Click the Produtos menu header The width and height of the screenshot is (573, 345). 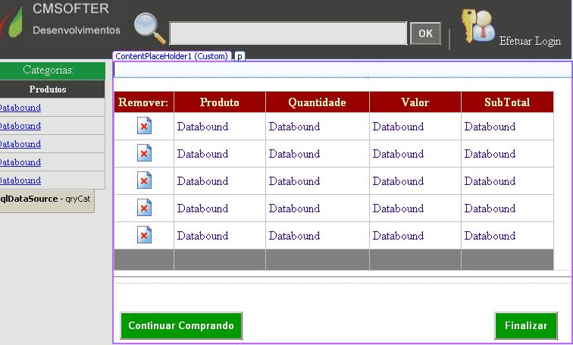(48, 89)
